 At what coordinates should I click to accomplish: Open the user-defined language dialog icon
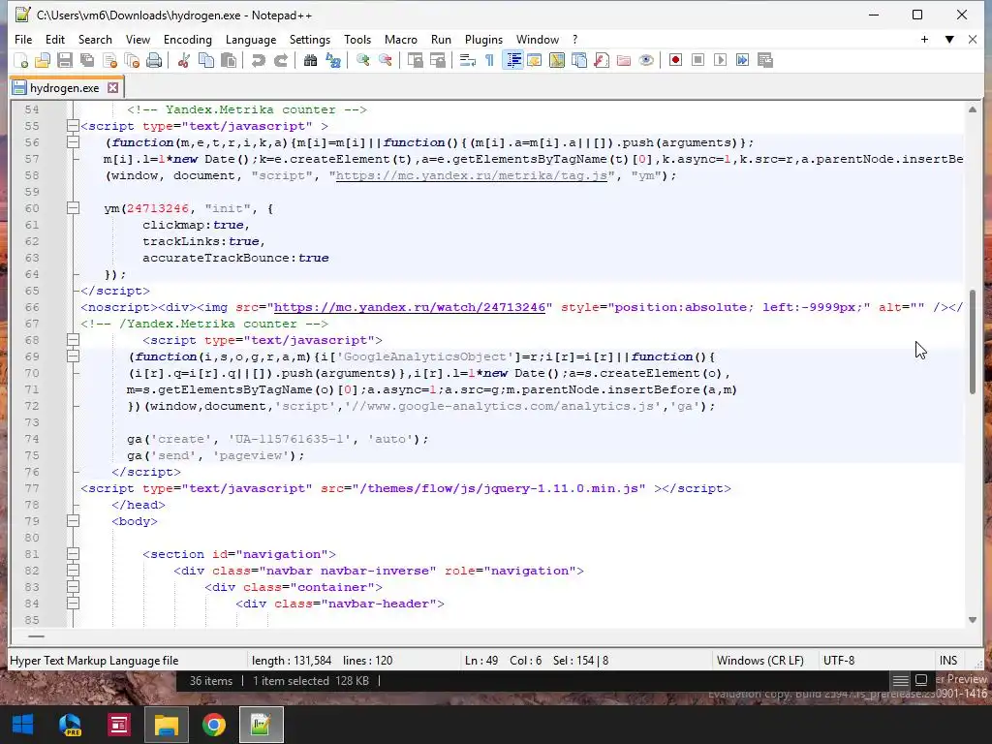pos(535,60)
